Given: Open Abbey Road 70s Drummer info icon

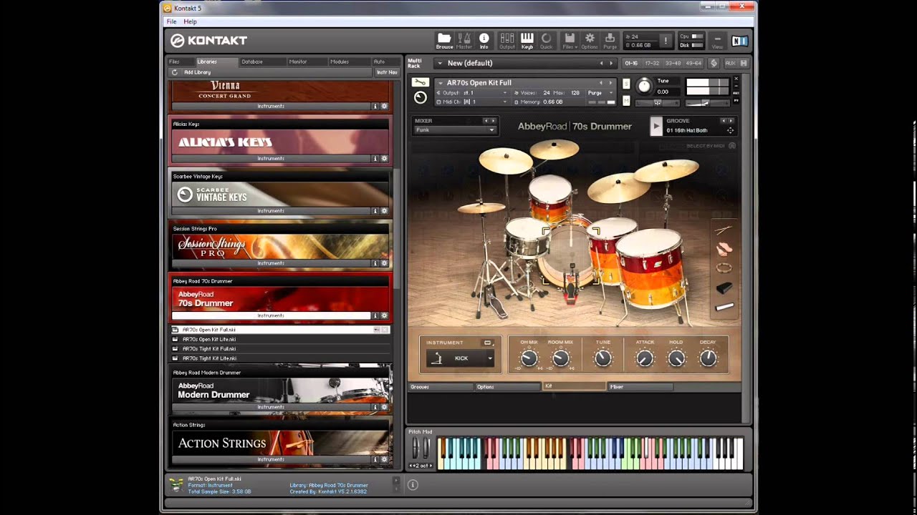Looking at the screenshot, I should pos(375,315).
